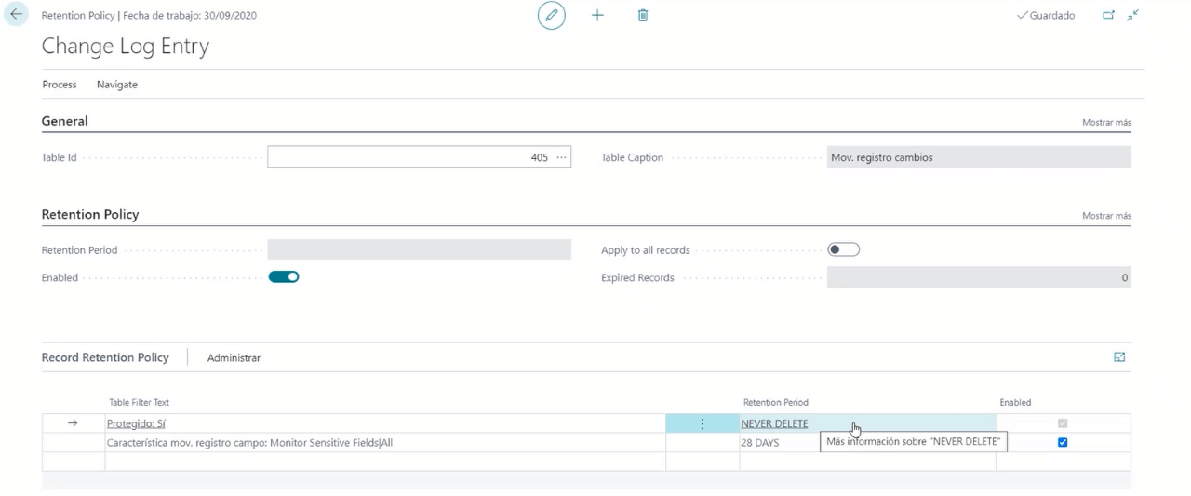Click the back arrow icon

[16, 15]
